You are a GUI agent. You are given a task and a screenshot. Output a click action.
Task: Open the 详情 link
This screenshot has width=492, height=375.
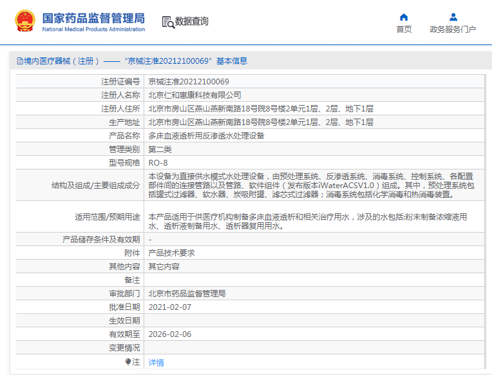(156, 363)
